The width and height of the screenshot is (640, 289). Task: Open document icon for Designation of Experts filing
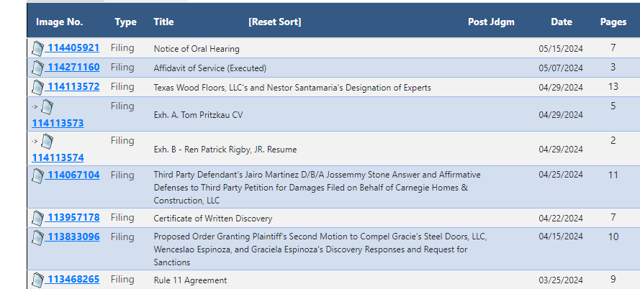point(37,87)
